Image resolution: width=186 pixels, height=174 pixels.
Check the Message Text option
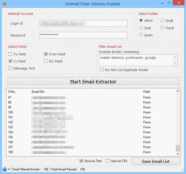11,68
